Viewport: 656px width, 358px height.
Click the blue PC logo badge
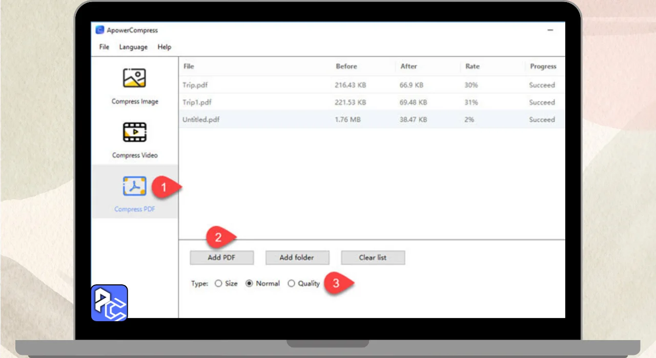[x=109, y=303]
